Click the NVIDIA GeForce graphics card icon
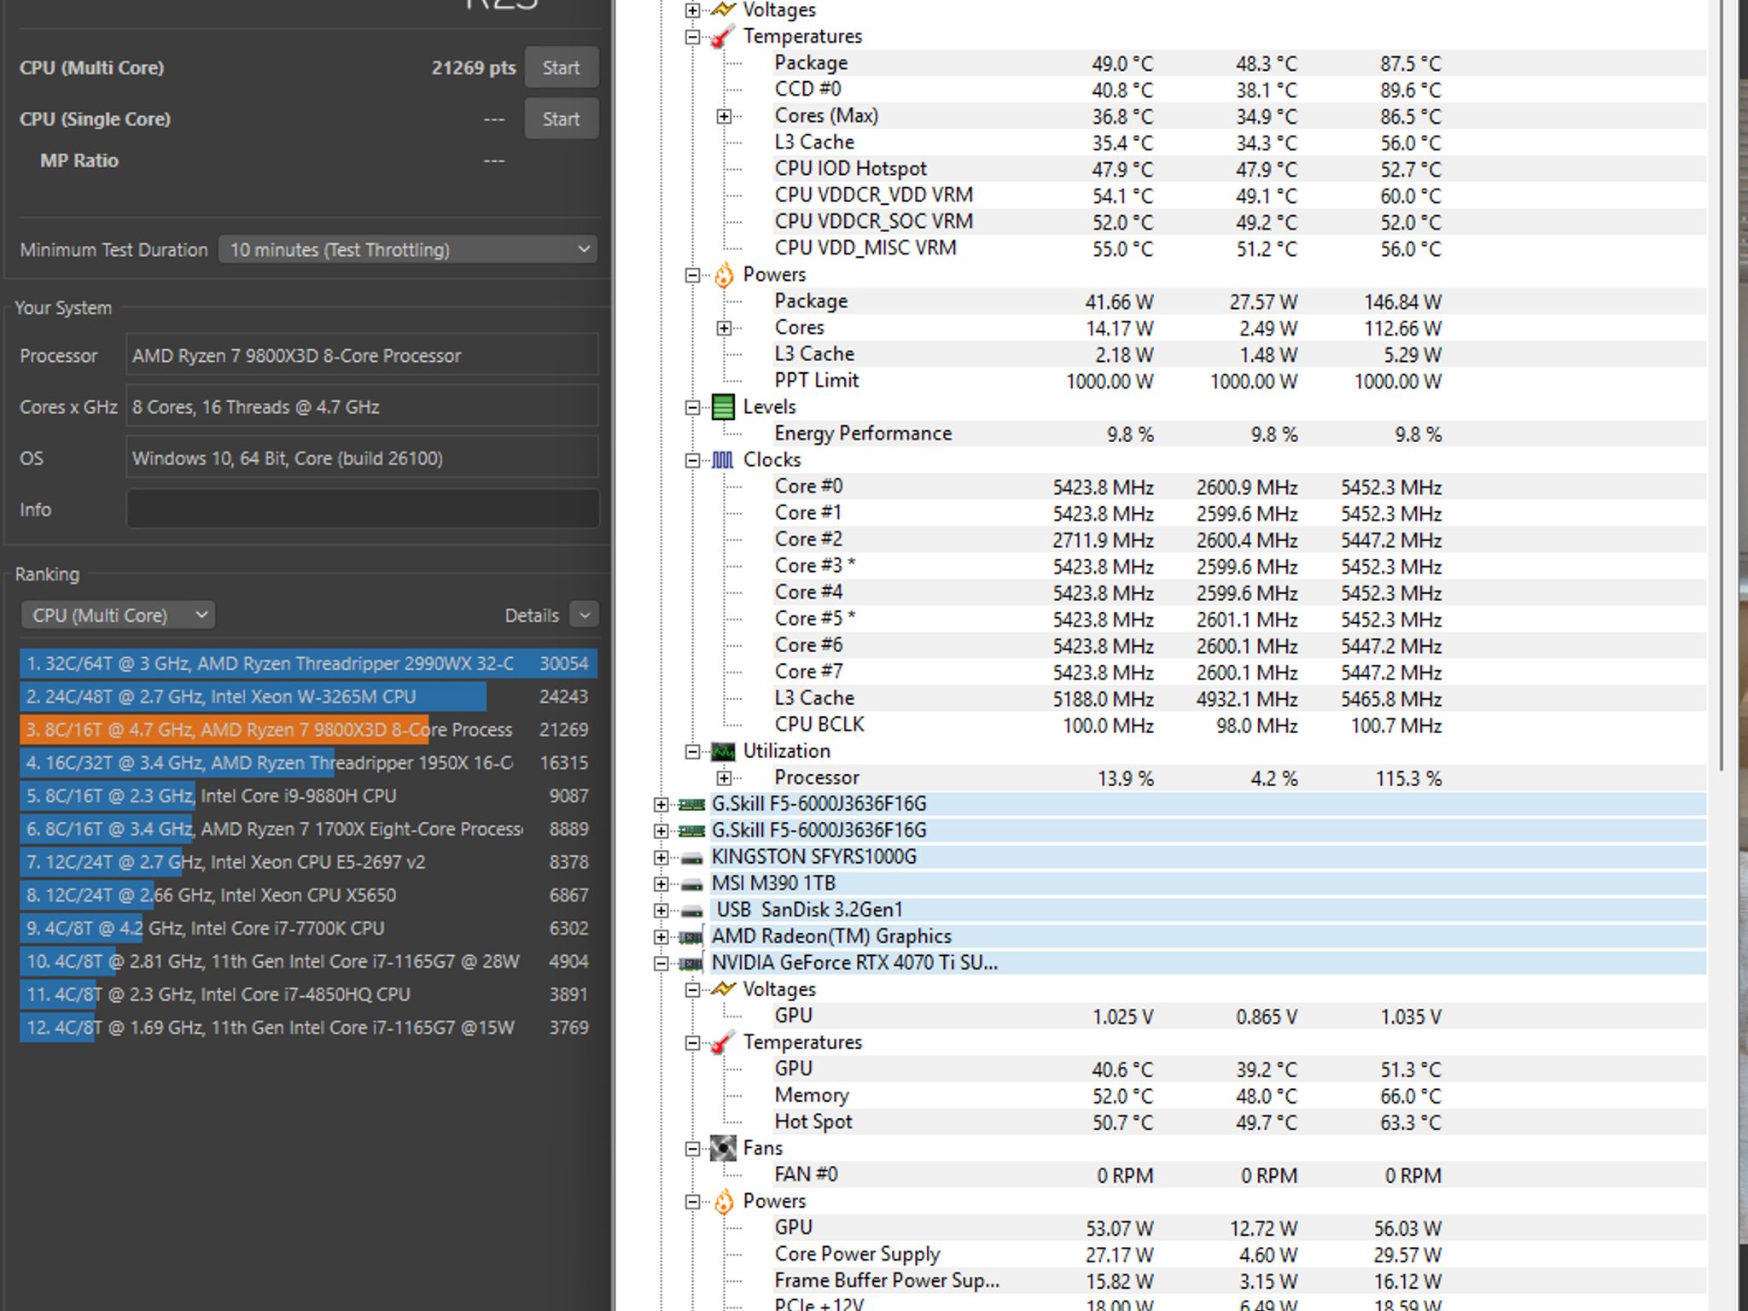 point(691,963)
